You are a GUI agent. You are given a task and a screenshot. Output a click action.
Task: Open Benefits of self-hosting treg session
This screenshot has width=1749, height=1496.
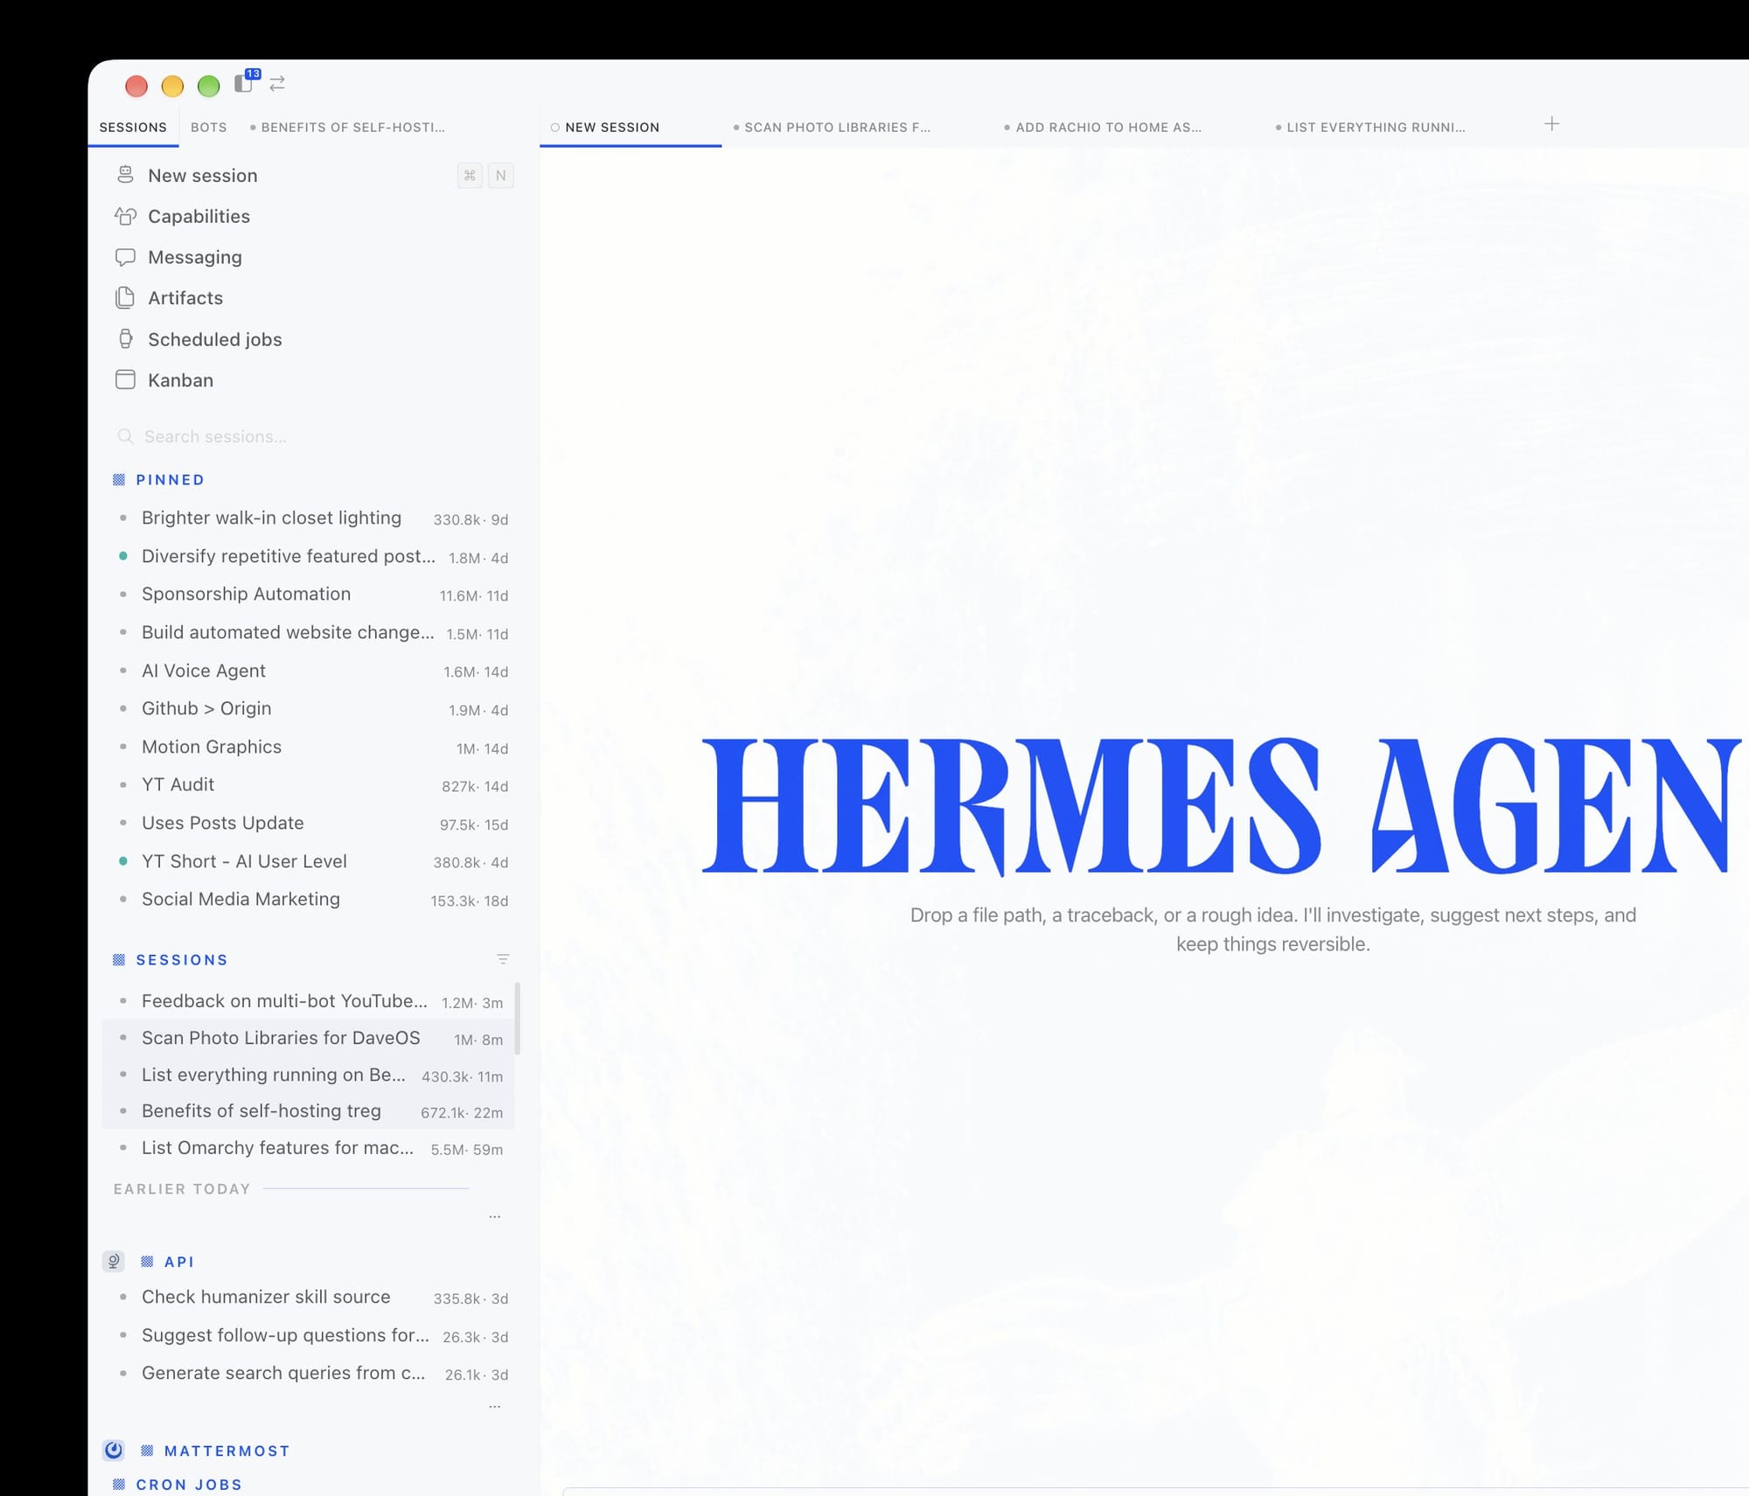[x=308, y=1112]
